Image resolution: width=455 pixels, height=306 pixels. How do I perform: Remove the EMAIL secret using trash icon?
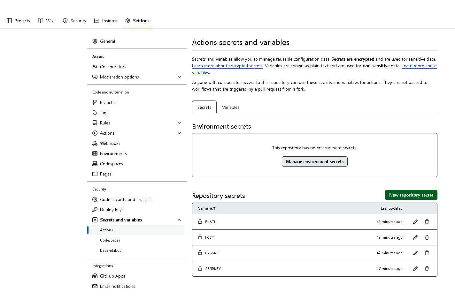[427, 222]
